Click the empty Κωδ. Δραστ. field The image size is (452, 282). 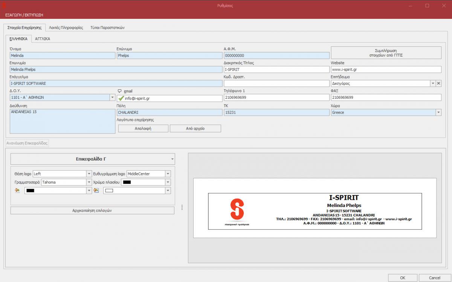[276, 83]
